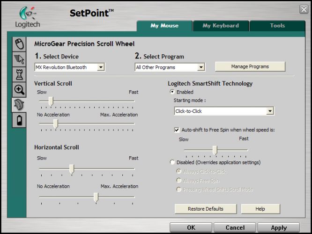This screenshot has height=234, width=312.
Task: Select the Disabled (Overrides application settings) radio button
Action: 172,162
